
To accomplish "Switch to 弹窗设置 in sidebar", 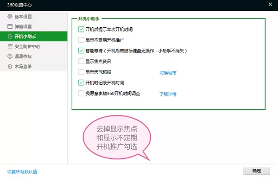I will (34, 26).
